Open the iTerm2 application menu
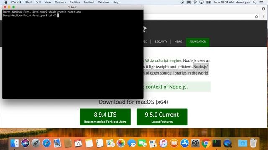Screen dimensions: 268x150 16,2
